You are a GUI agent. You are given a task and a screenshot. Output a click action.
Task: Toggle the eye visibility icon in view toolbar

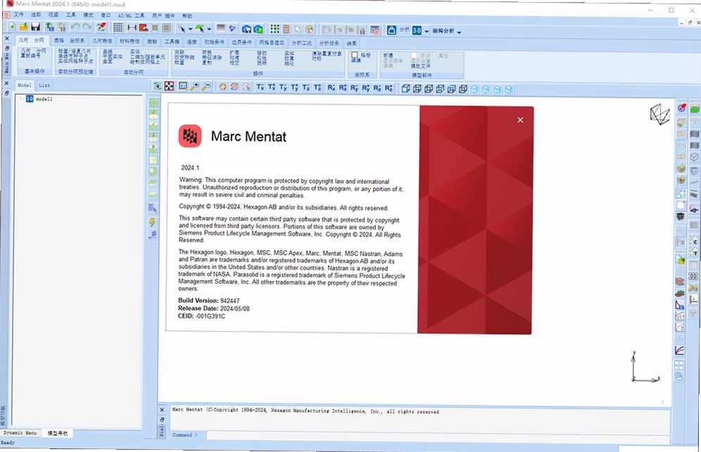[x=158, y=86]
